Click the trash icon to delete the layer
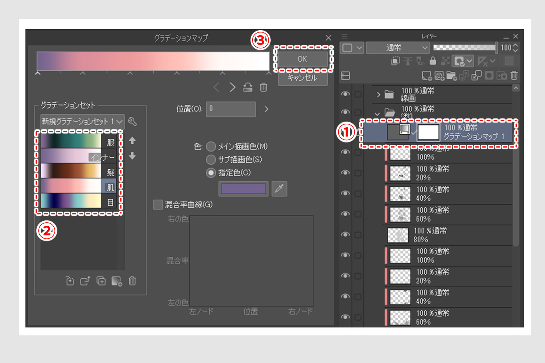545x363 pixels. pos(514,76)
